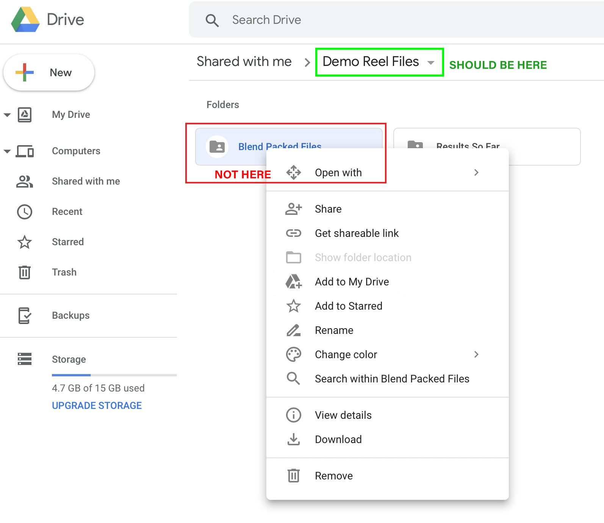Choose View details in context menu

pyautogui.click(x=387, y=415)
